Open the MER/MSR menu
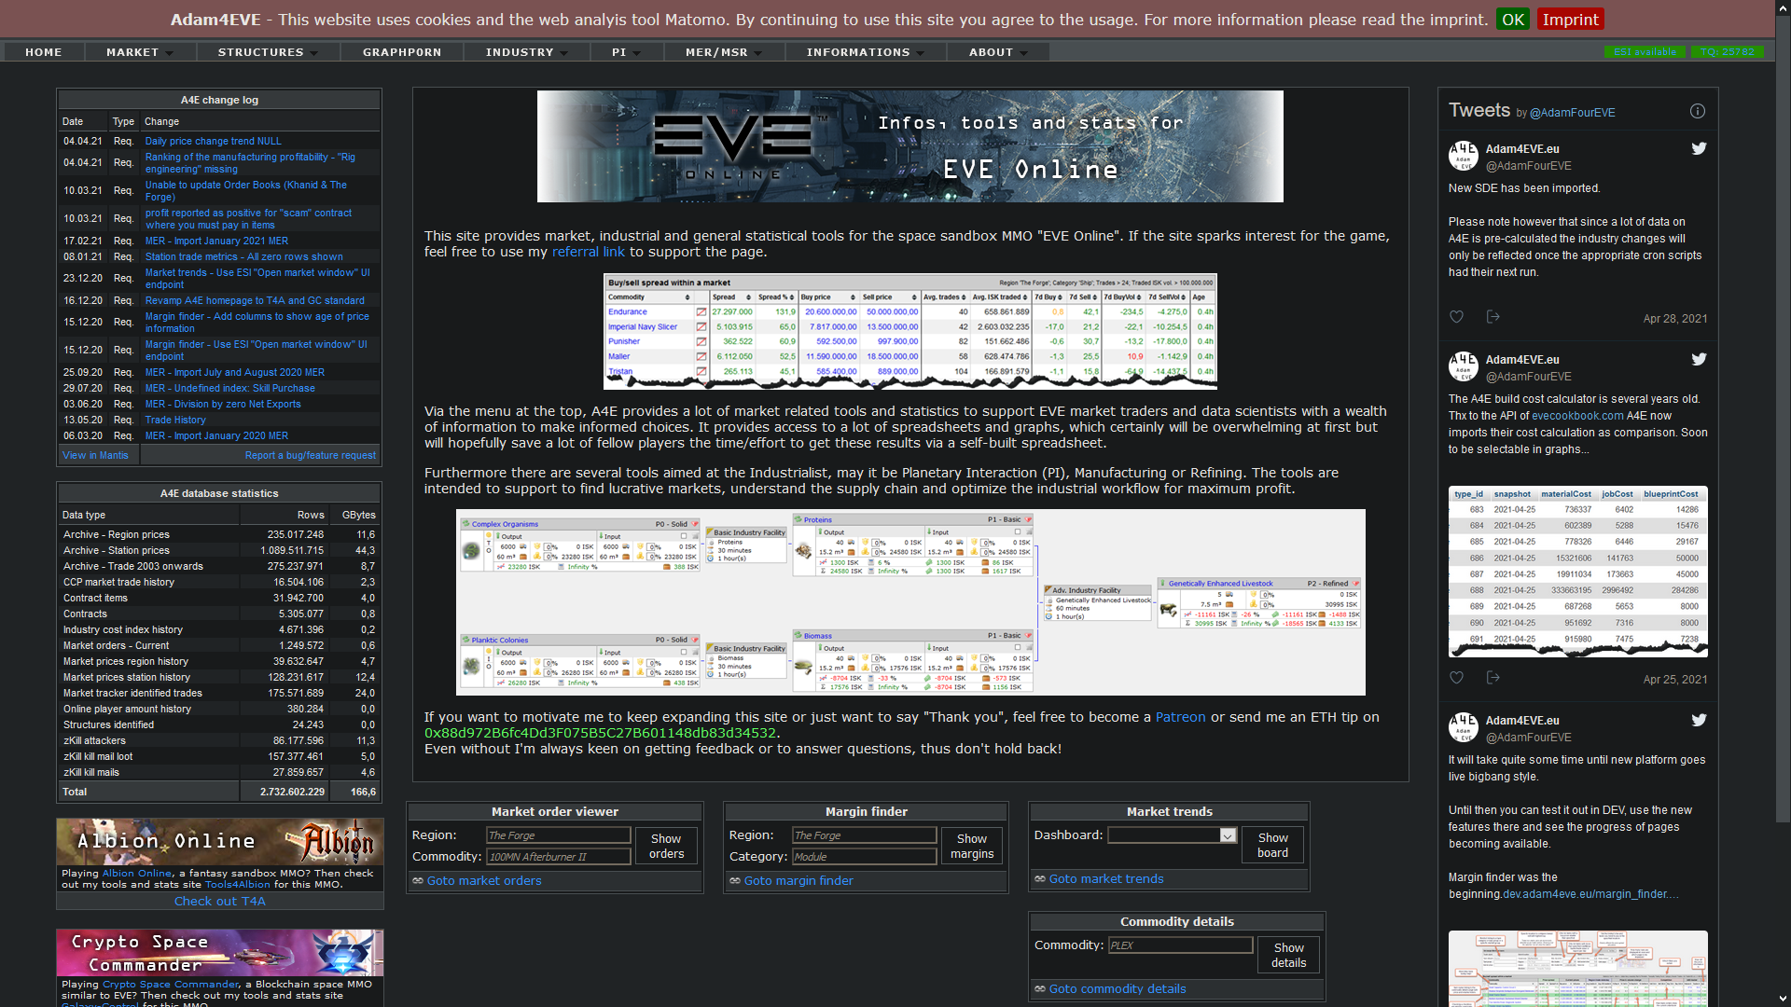Viewport: 1791px width, 1007px height. (724, 52)
